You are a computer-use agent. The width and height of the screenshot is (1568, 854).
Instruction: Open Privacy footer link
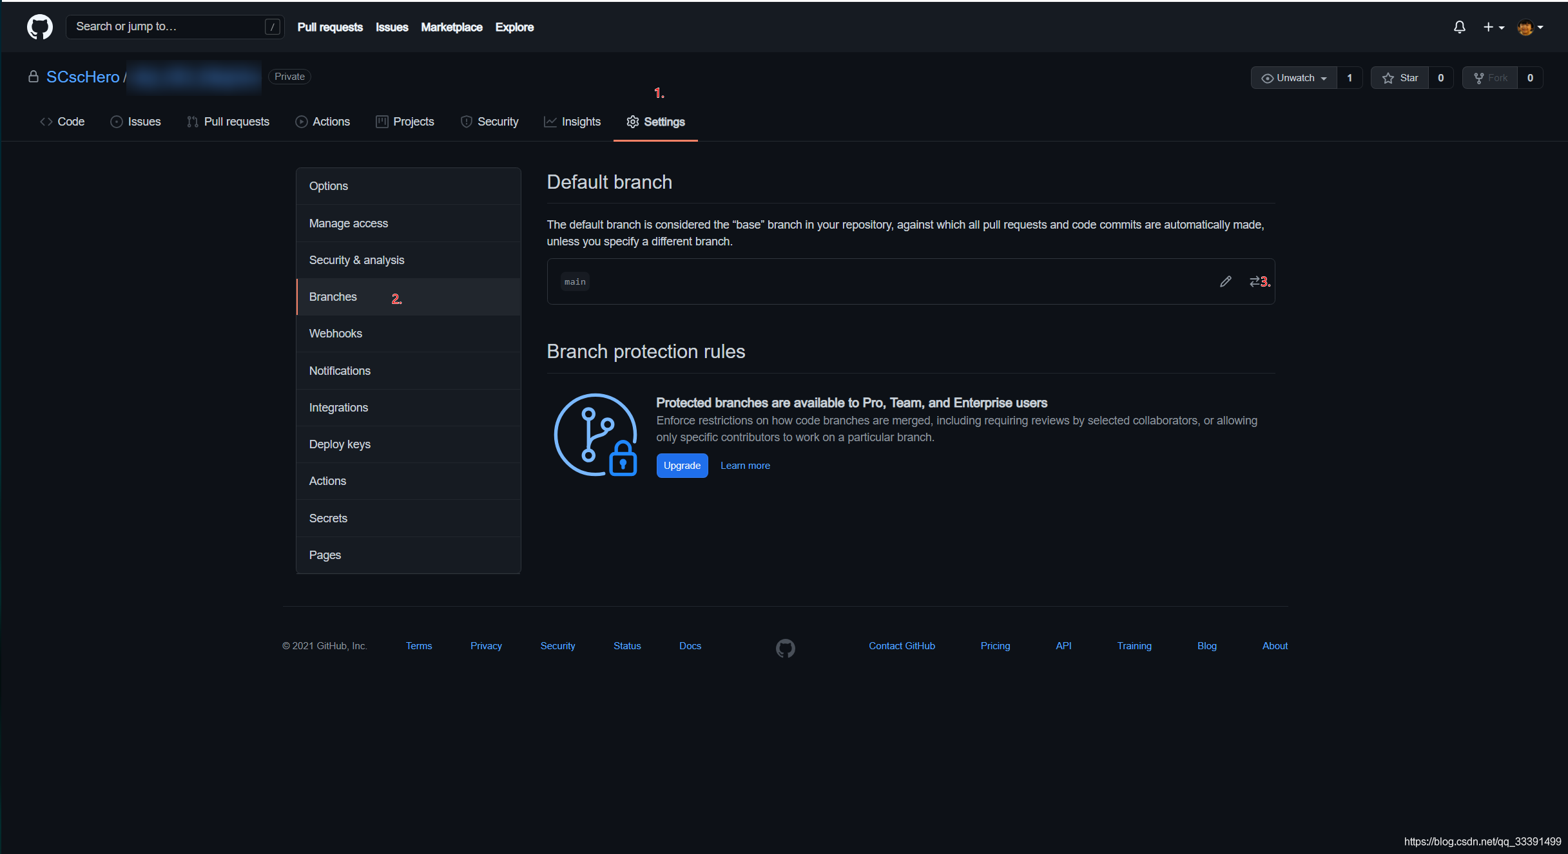click(x=486, y=646)
